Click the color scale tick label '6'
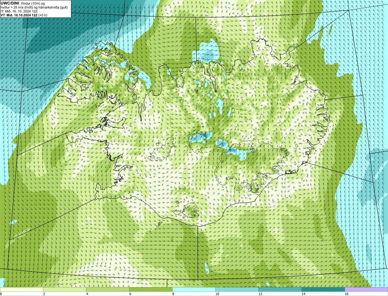The height and width of the screenshot is (296, 388). pyautogui.click(x=130, y=294)
